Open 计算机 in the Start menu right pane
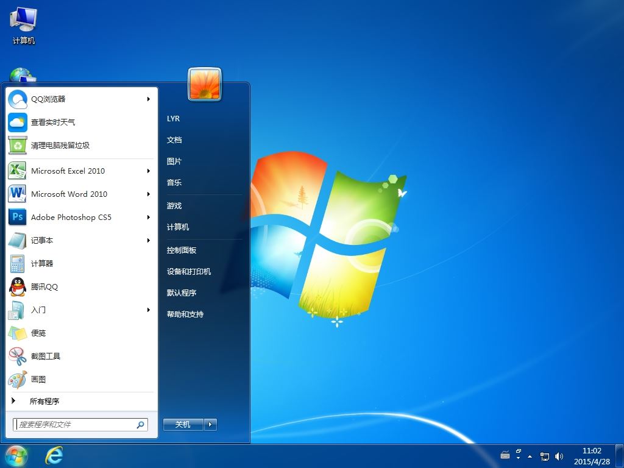The width and height of the screenshot is (624, 468). tap(178, 227)
